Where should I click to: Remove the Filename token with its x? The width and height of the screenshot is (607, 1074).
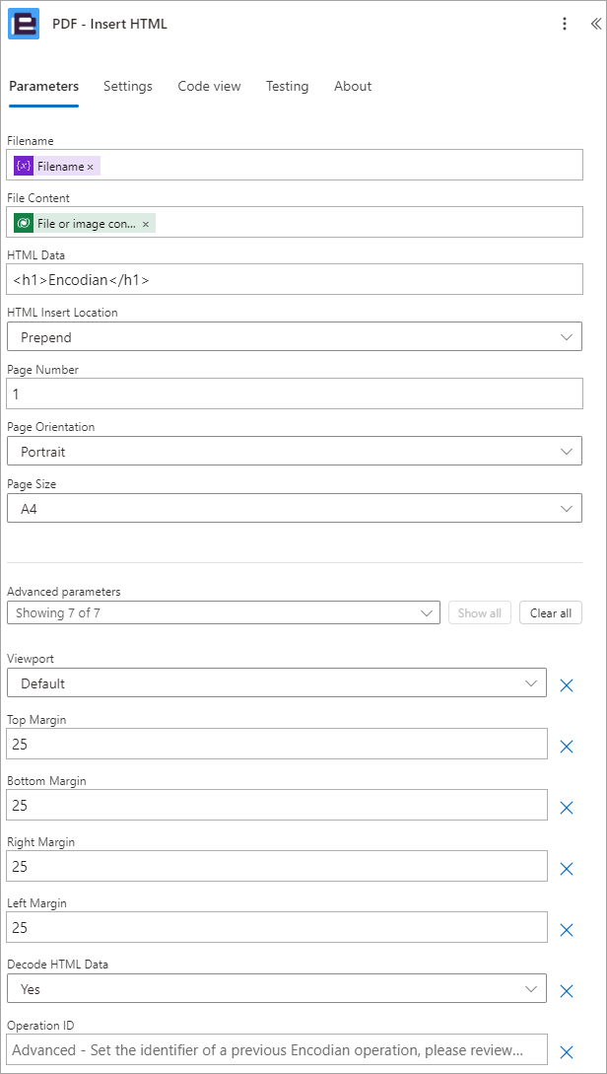(x=91, y=167)
